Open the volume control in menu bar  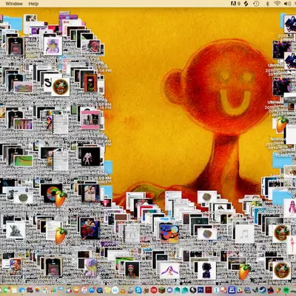[x=287, y=4]
